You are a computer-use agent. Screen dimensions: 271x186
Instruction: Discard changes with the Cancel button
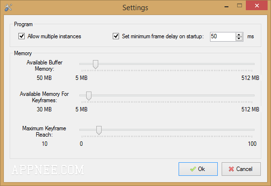click(241, 169)
